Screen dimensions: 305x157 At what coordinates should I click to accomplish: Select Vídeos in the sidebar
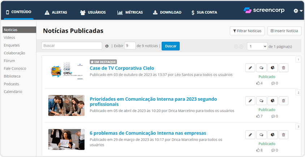pos(9,37)
